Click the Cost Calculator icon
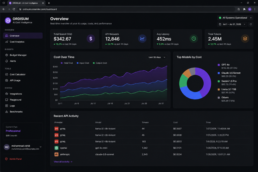 (x=7, y=74)
